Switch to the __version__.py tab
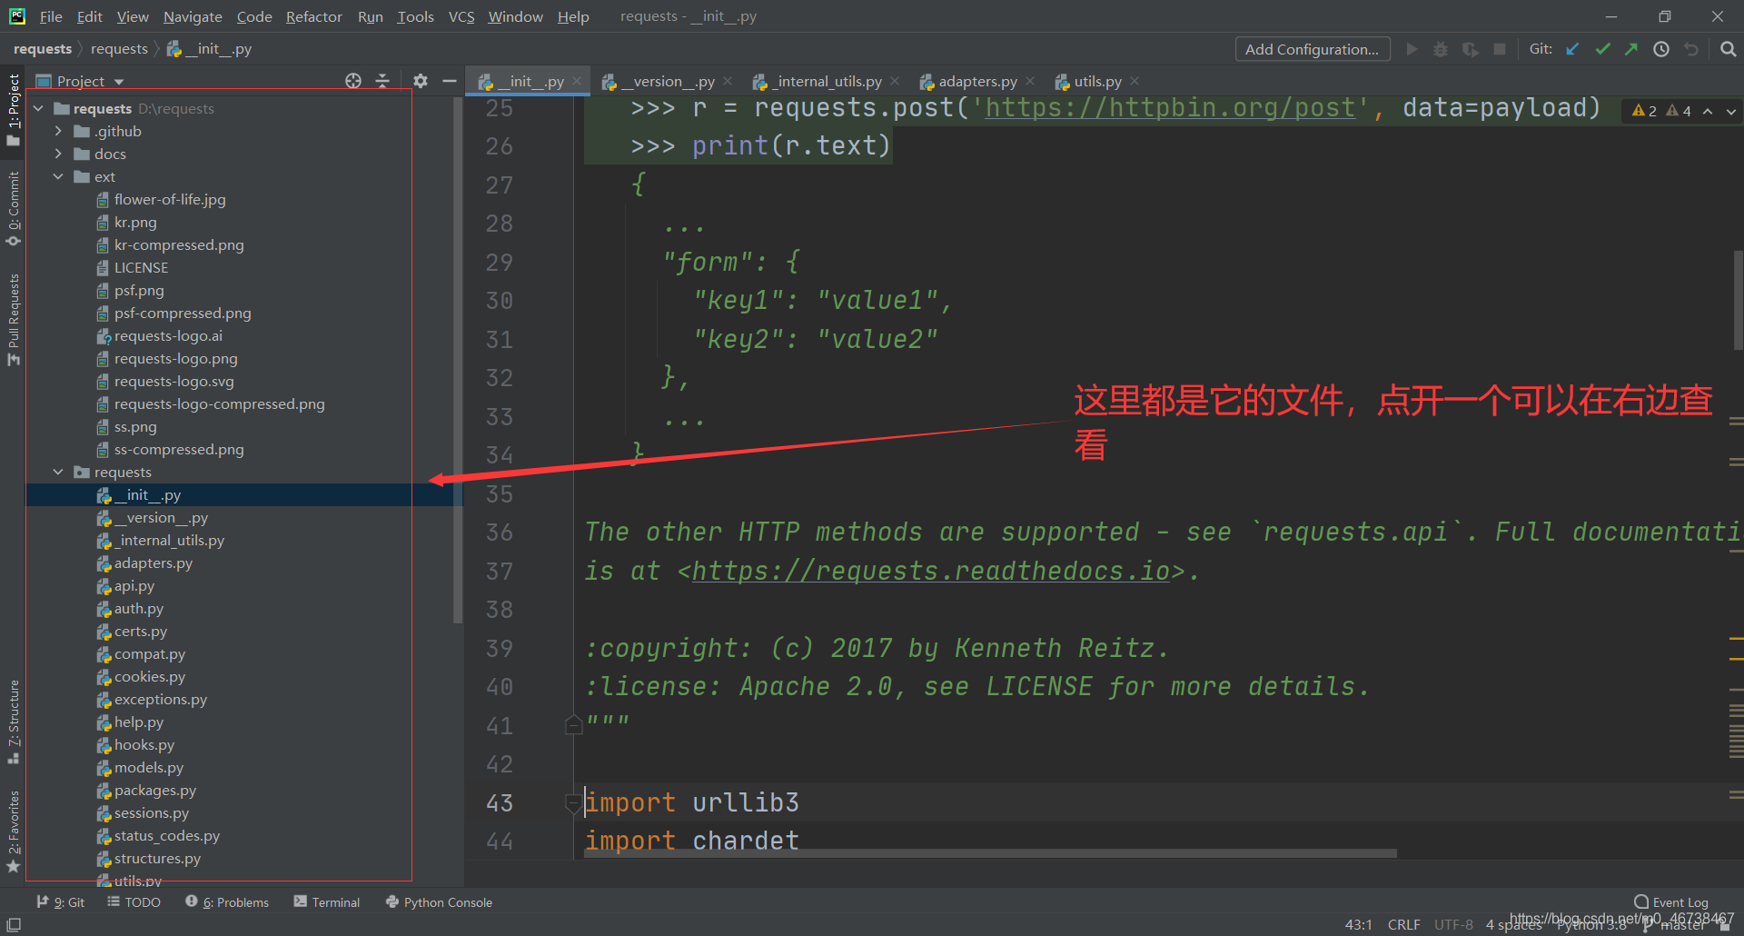The width and height of the screenshot is (1744, 936). [x=667, y=81]
